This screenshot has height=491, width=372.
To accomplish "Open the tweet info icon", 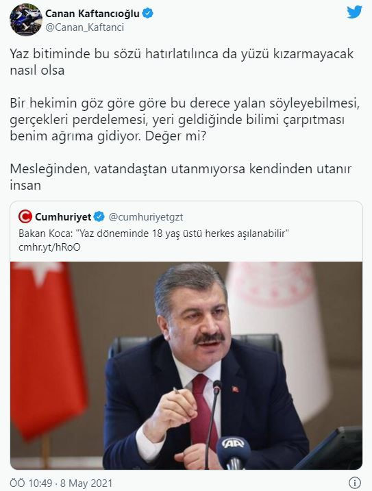I will click(x=355, y=482).
